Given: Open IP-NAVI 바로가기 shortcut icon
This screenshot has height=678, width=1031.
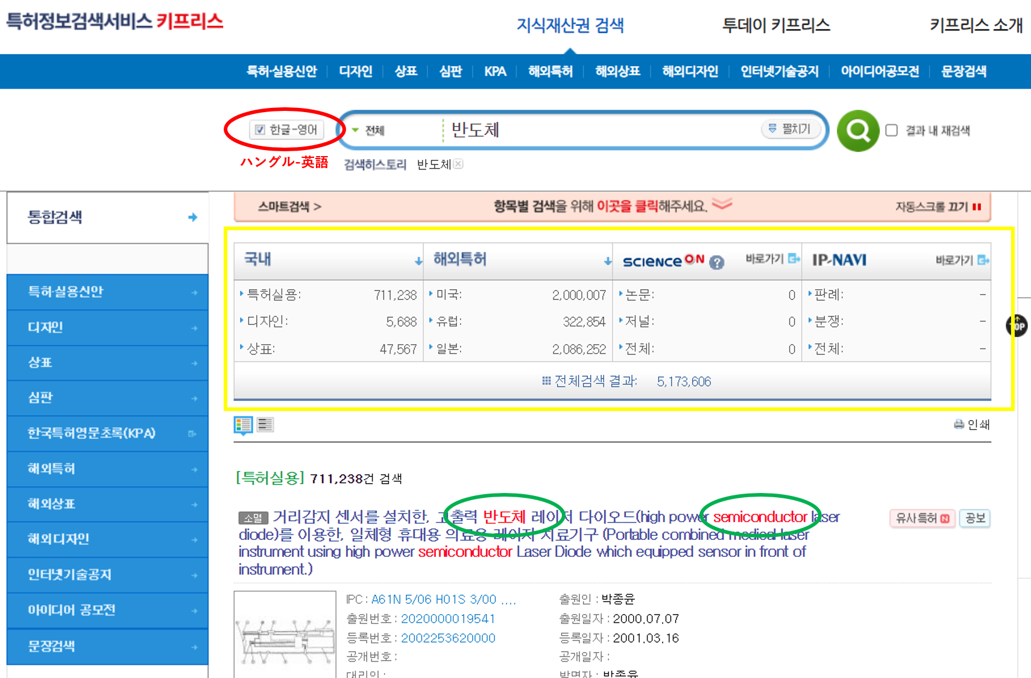Looking at the screenshot, I should coord(983,260).
